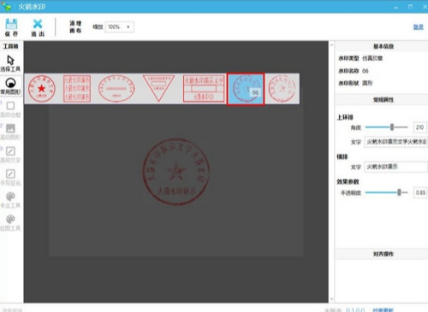The height and width of the screenshot is (312, 428).
Task: Open the drawing tools palette icon
Action: (10, 219)
